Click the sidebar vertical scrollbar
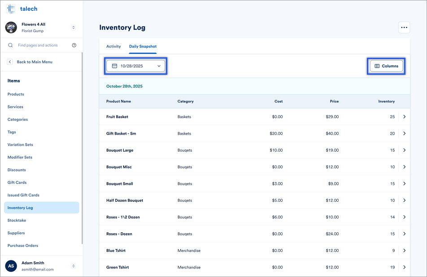Image resolution: width=427 pixels, height=277 pixels. coord(82,148)
